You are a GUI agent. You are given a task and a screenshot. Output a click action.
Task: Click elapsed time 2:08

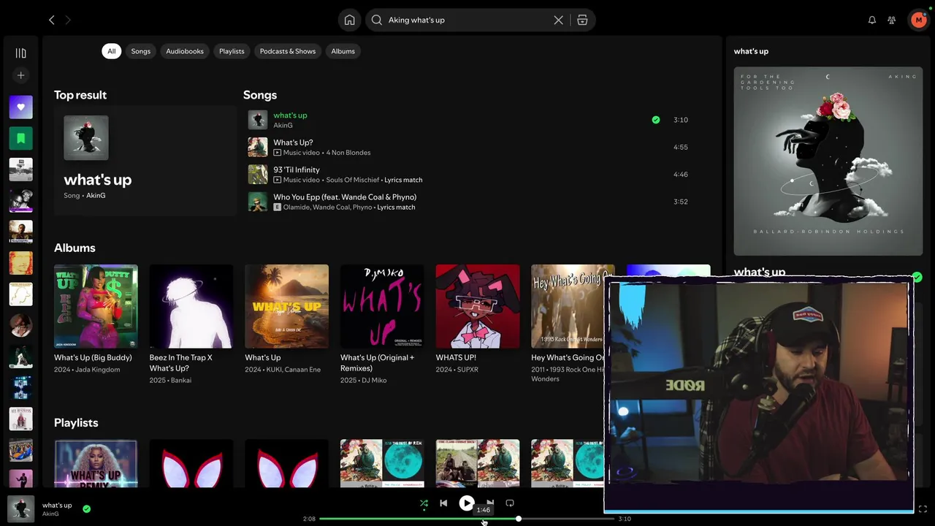(x=309, y=519)
